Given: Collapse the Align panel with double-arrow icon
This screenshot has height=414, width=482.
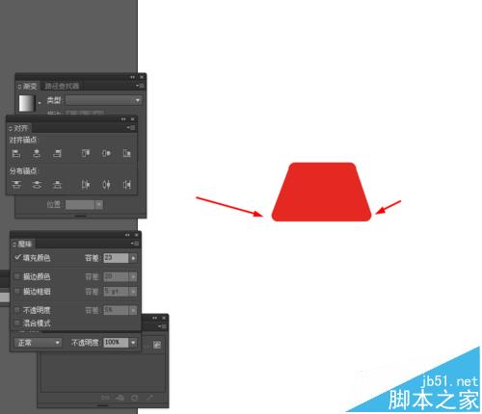Looking at the screenshot, I should (x=123, y=119).
